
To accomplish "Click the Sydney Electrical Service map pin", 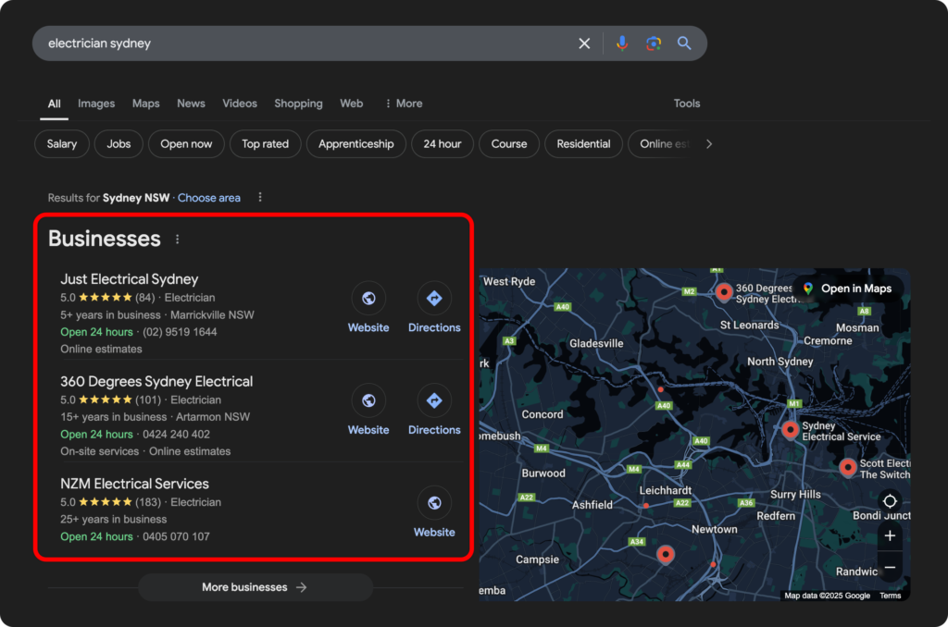I will click(x=790, y=430).
